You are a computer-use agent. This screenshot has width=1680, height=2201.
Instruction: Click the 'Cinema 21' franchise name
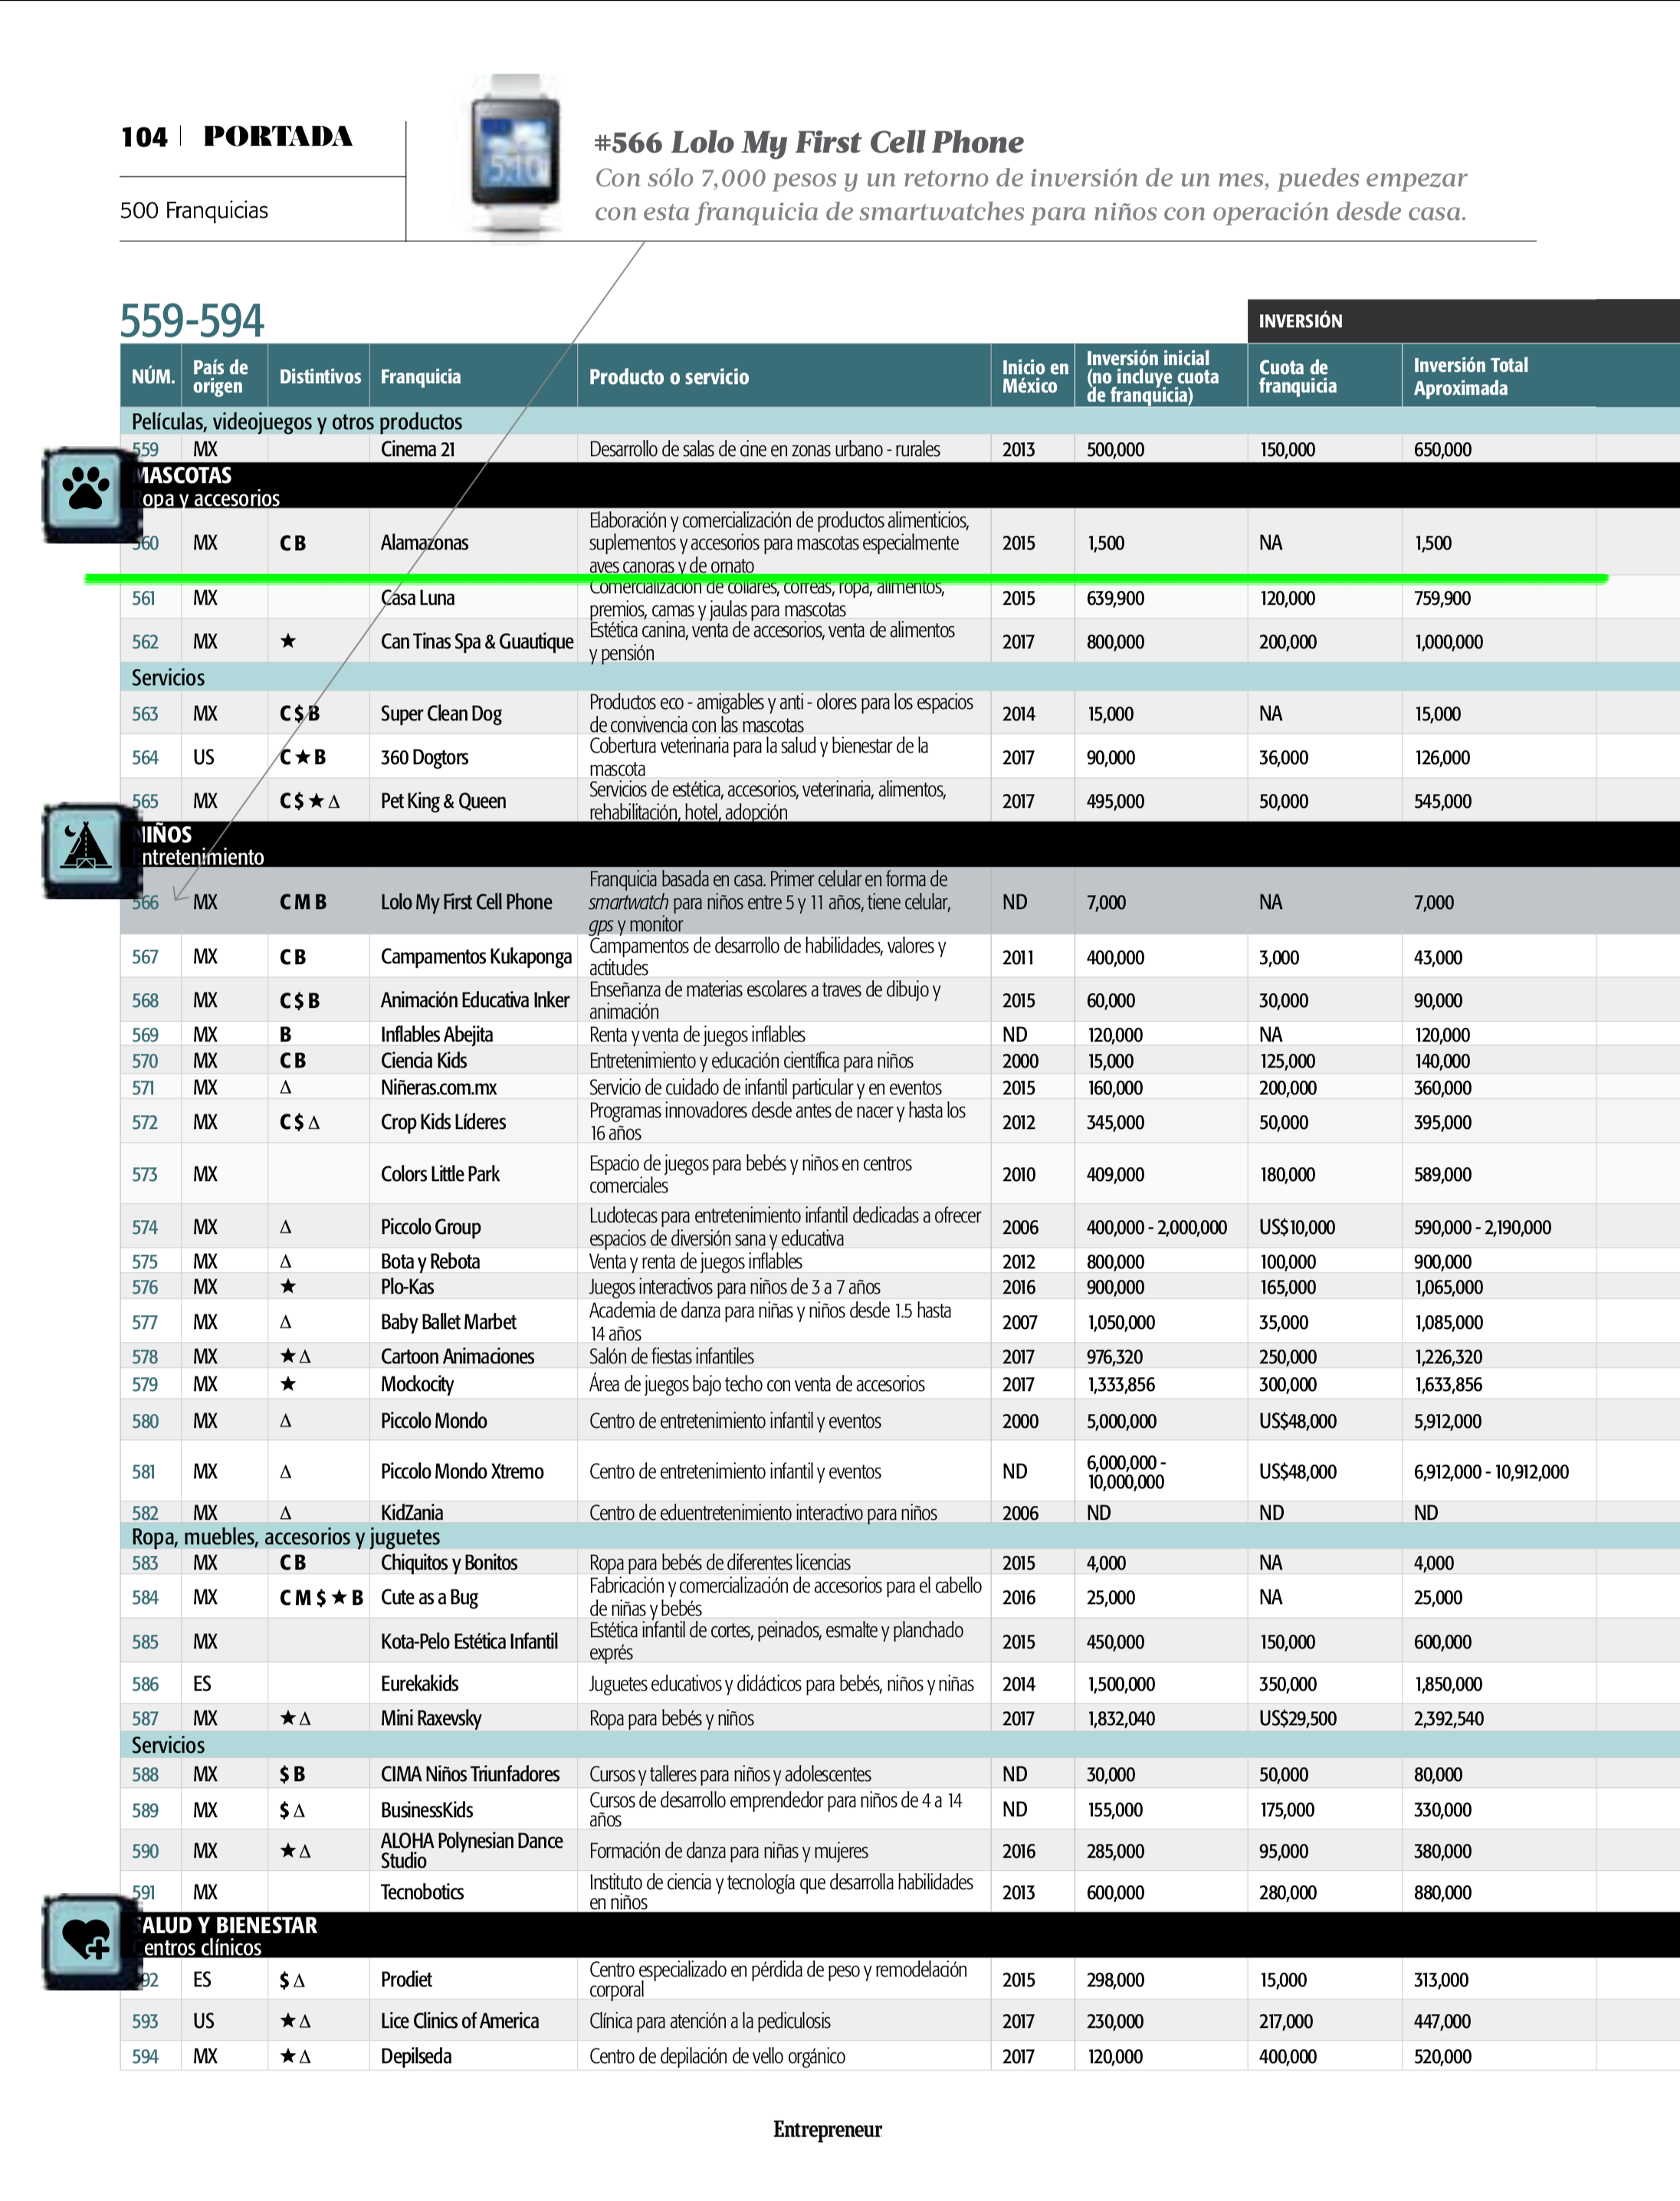(418, 449)
